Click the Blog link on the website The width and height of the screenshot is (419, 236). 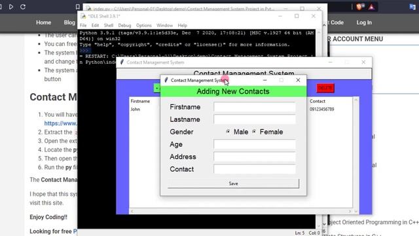pyautogui.click(x=69, y=23)
